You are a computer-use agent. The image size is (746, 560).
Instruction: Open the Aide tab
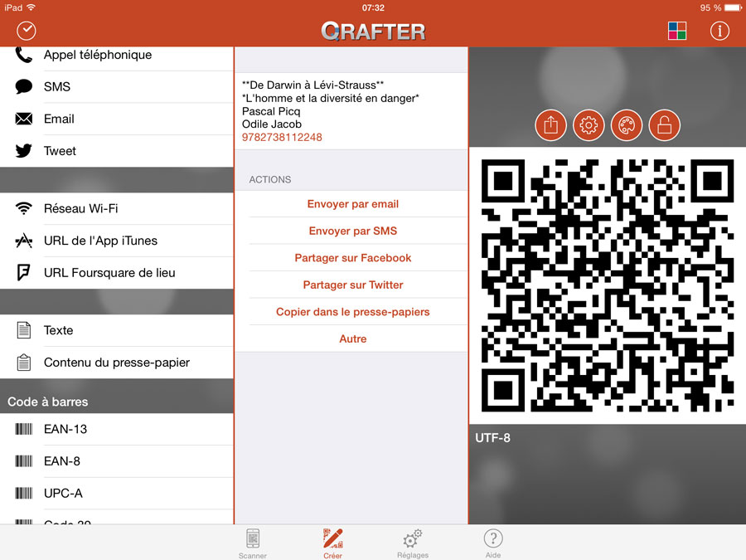(x=493, y=543)
